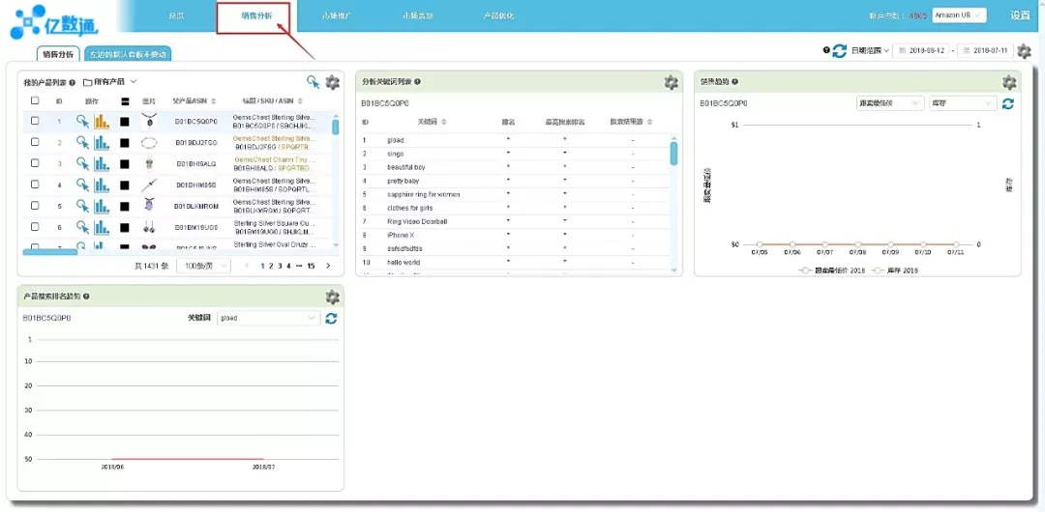1045x512 pixels.
Task: Jump to page 15 of product list
Action: point(311,266)
